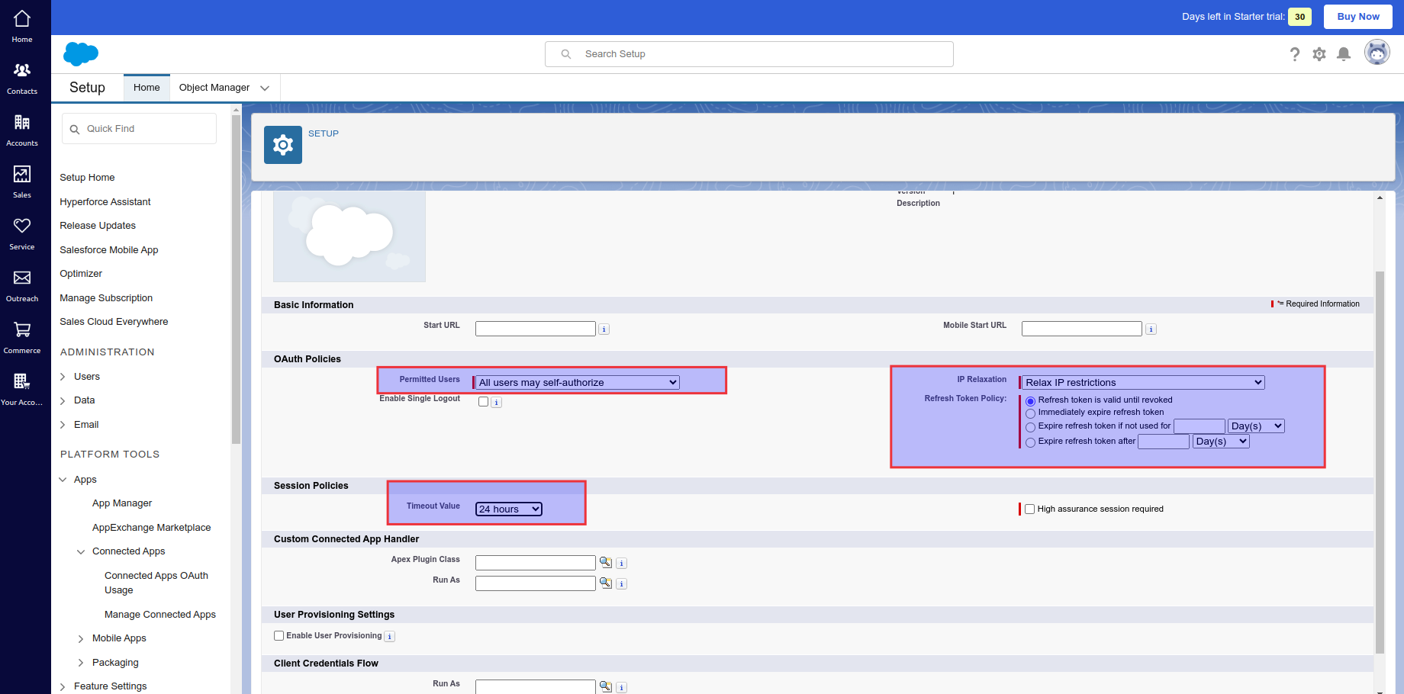Open Optimizer in sidebar
The width and height of the screenshot is (1404, 694).
pos(81,274)
